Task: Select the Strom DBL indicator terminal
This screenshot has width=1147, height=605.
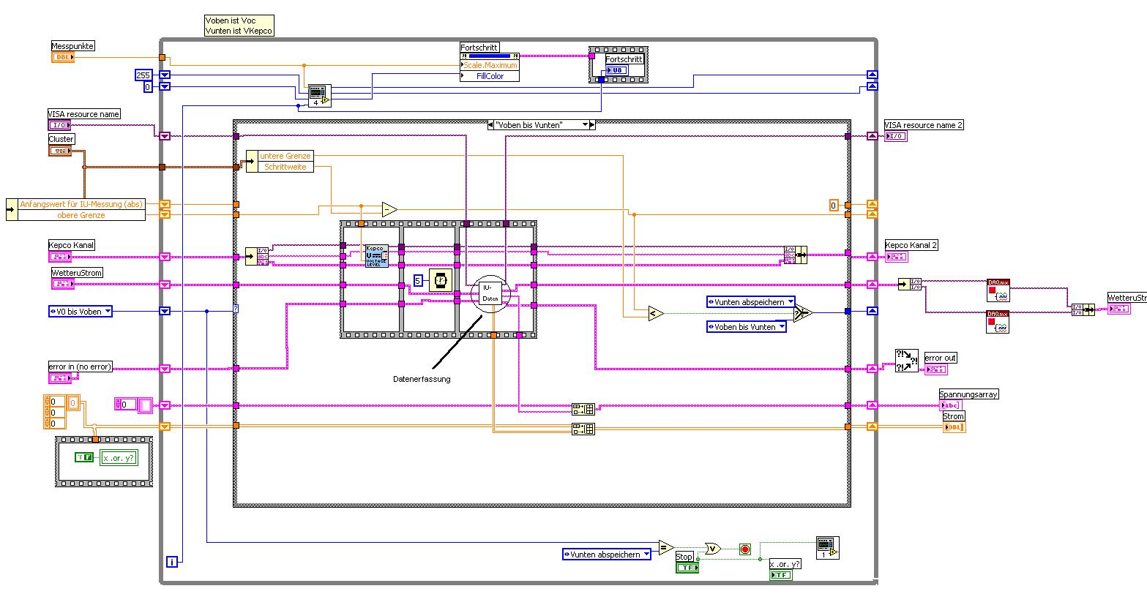Action: [954, 427]
